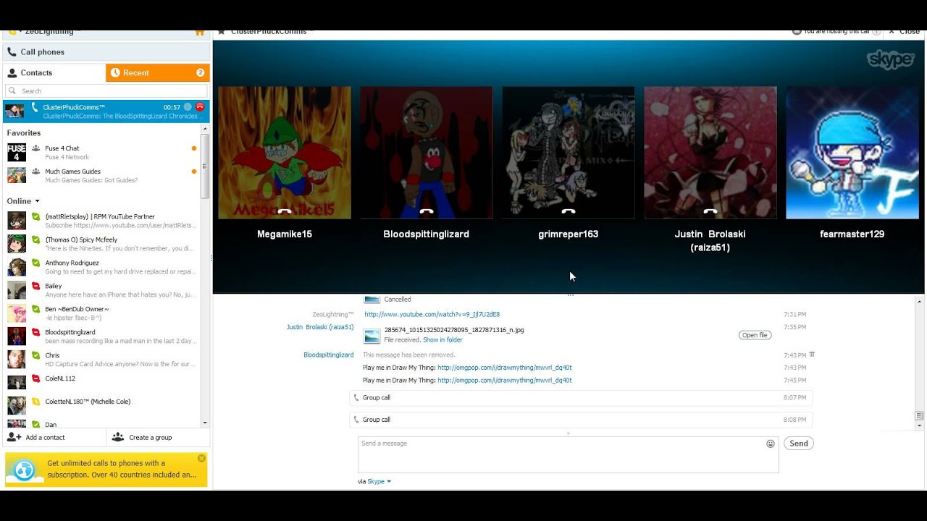The height and width of the screenshot is (521, 927).
Task: Click the contacts Search field
Action: coord(106,91)
